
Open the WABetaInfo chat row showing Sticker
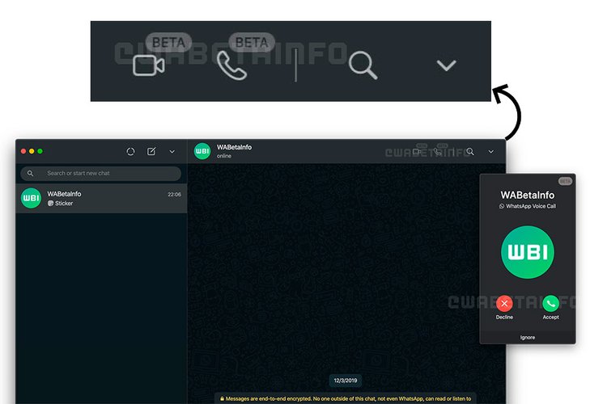pyautogui.click(x=101, y=198)
